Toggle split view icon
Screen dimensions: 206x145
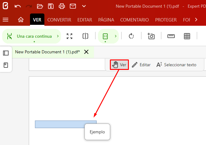[85, 36]
